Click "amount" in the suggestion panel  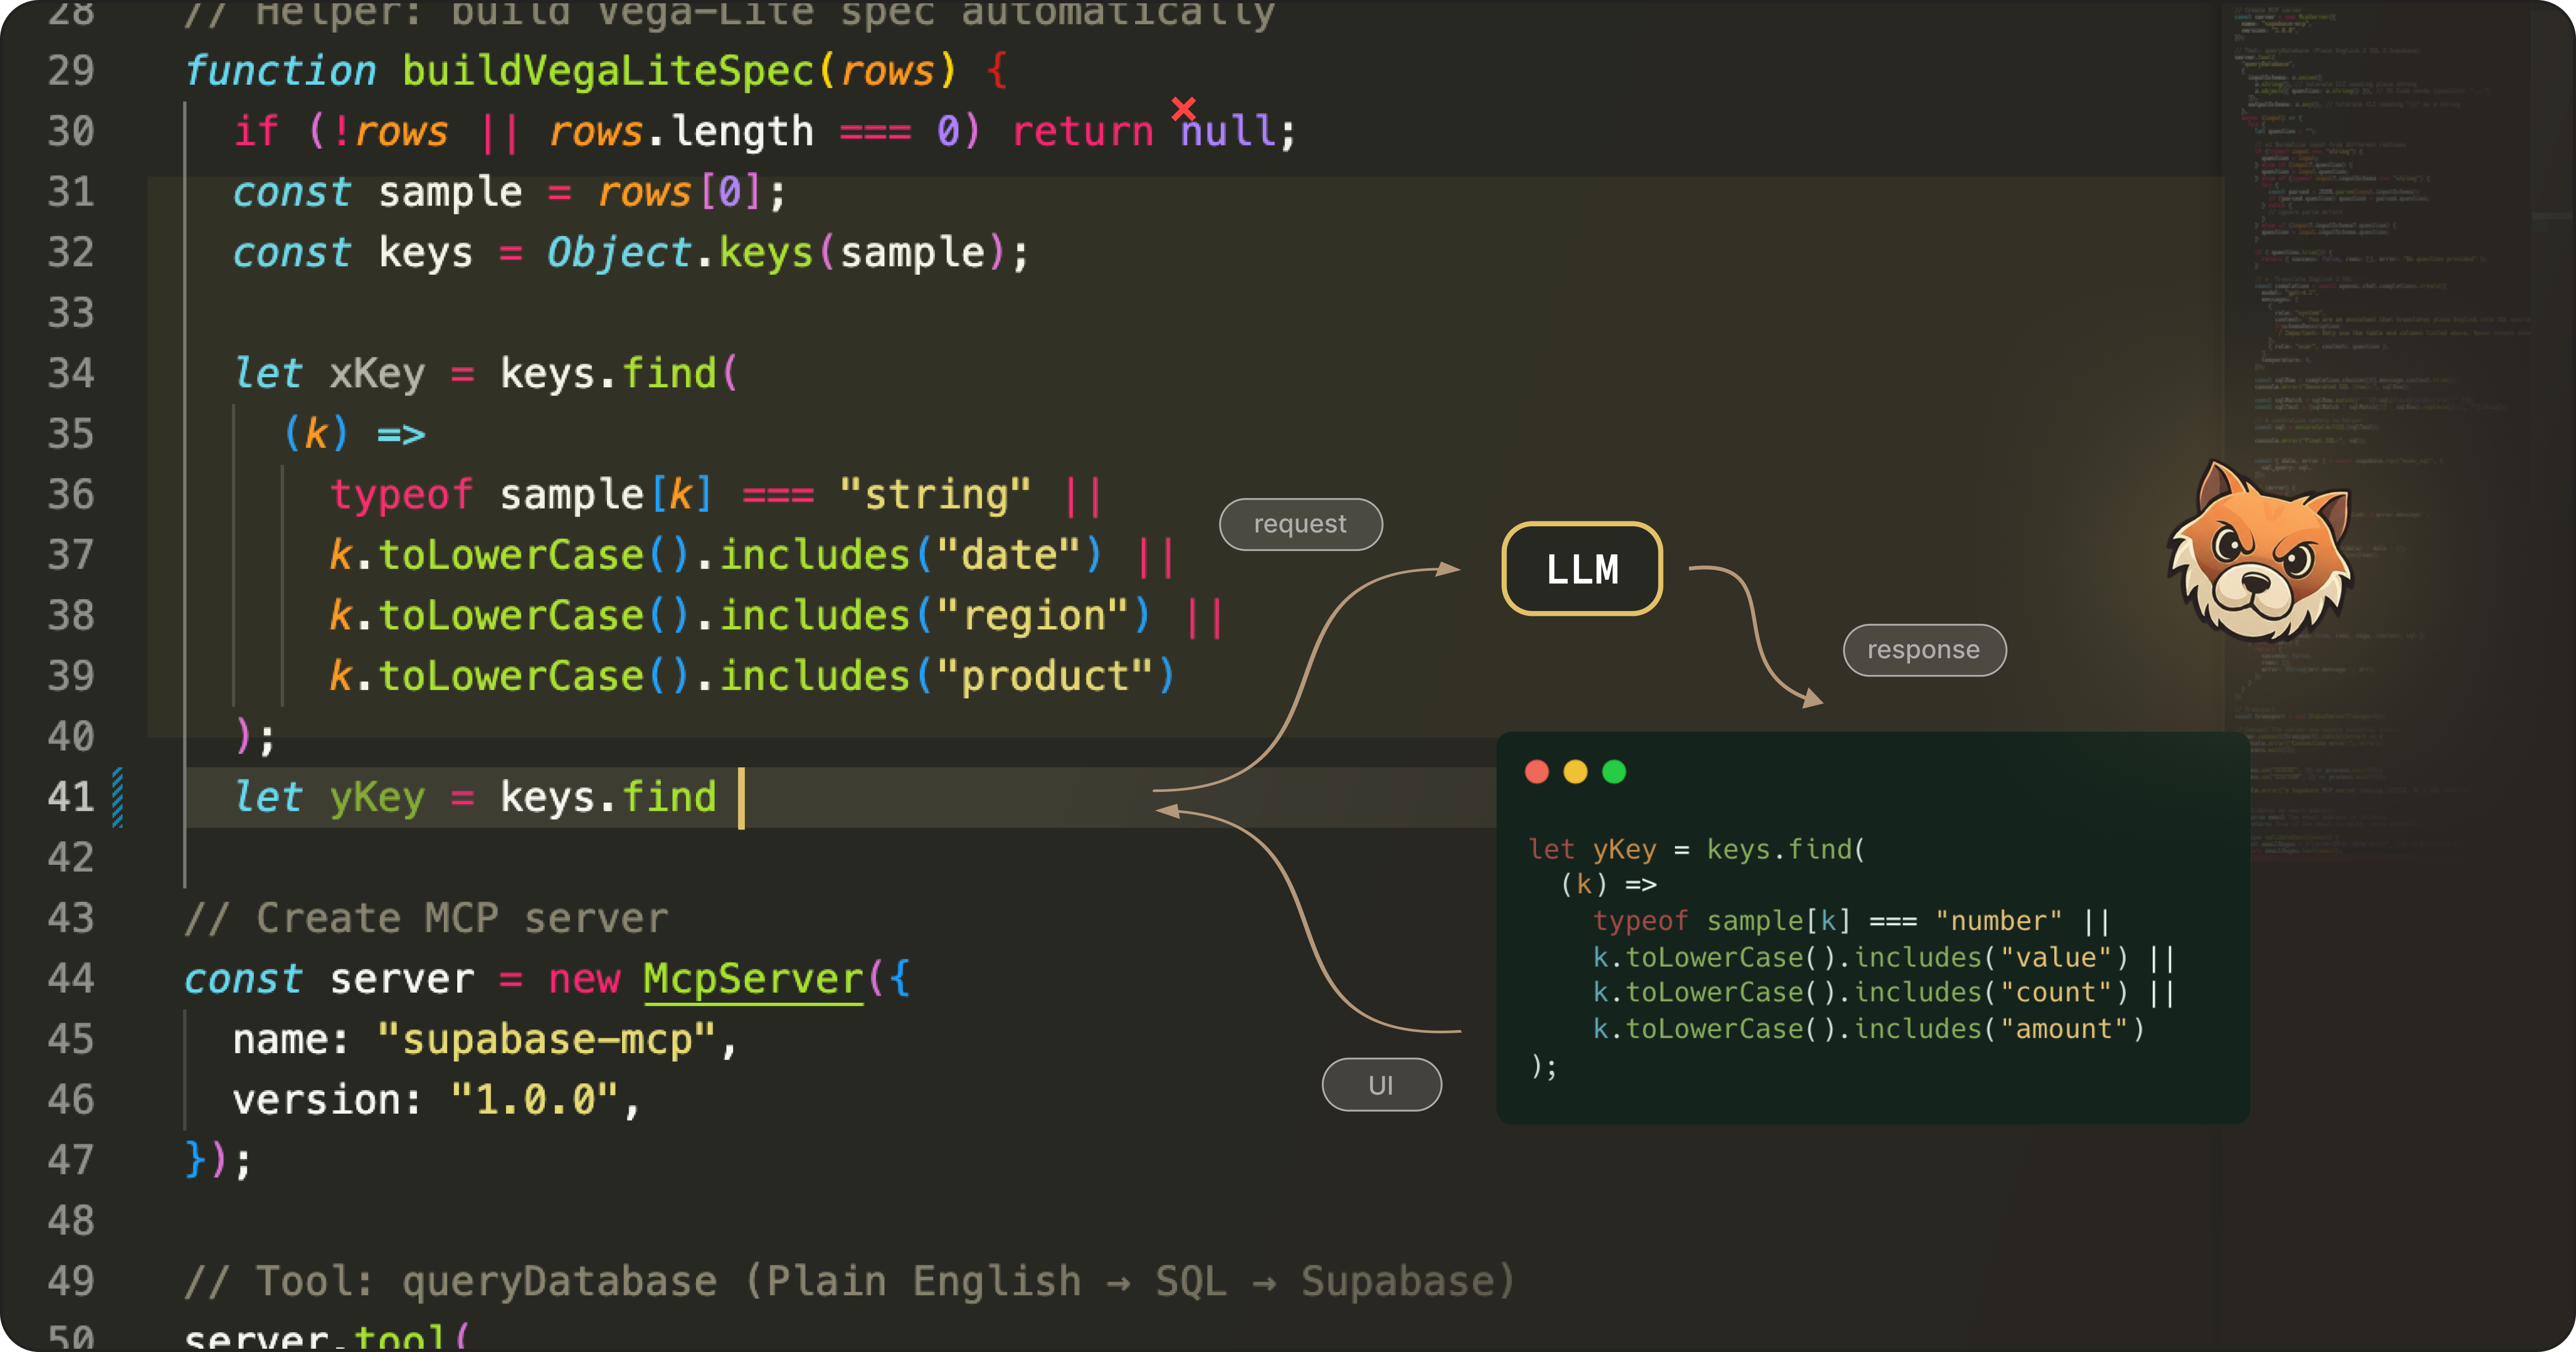coord(2064,1028)
